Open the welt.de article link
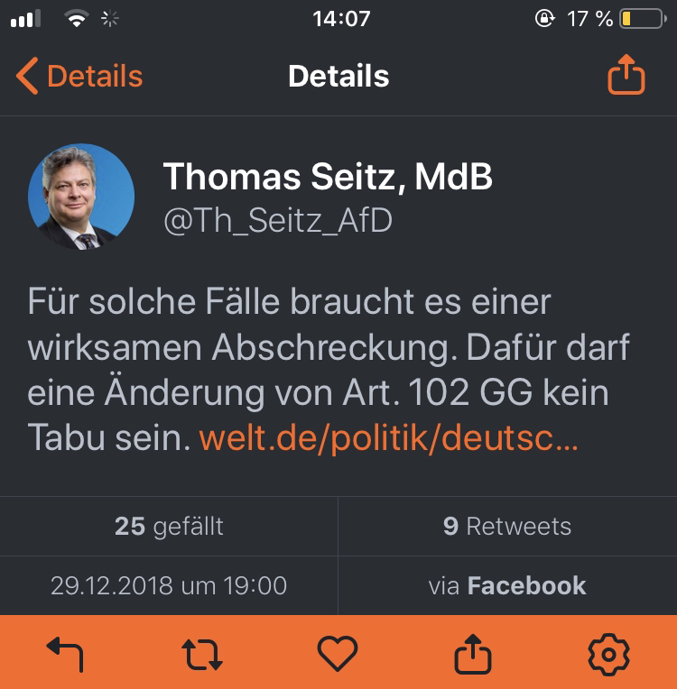The width and height of the screenshot is (677, 689). click(387, 437)
